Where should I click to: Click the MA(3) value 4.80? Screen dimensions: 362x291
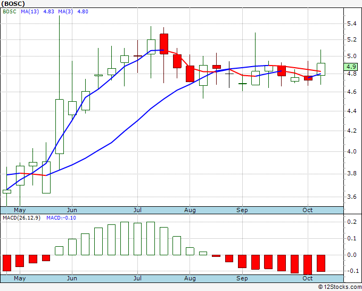pos(83,12)
